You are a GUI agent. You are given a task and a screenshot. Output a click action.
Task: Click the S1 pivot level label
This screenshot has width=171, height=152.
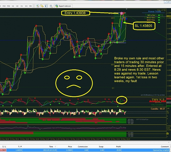(x=113, y=88)
